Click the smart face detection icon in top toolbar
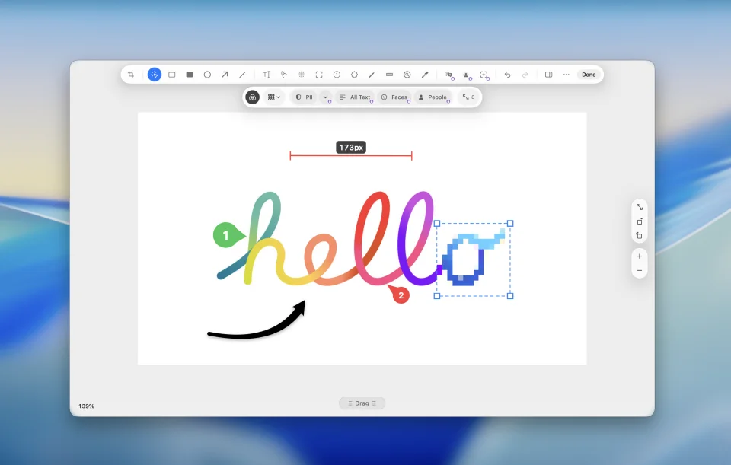 (484, 75)
